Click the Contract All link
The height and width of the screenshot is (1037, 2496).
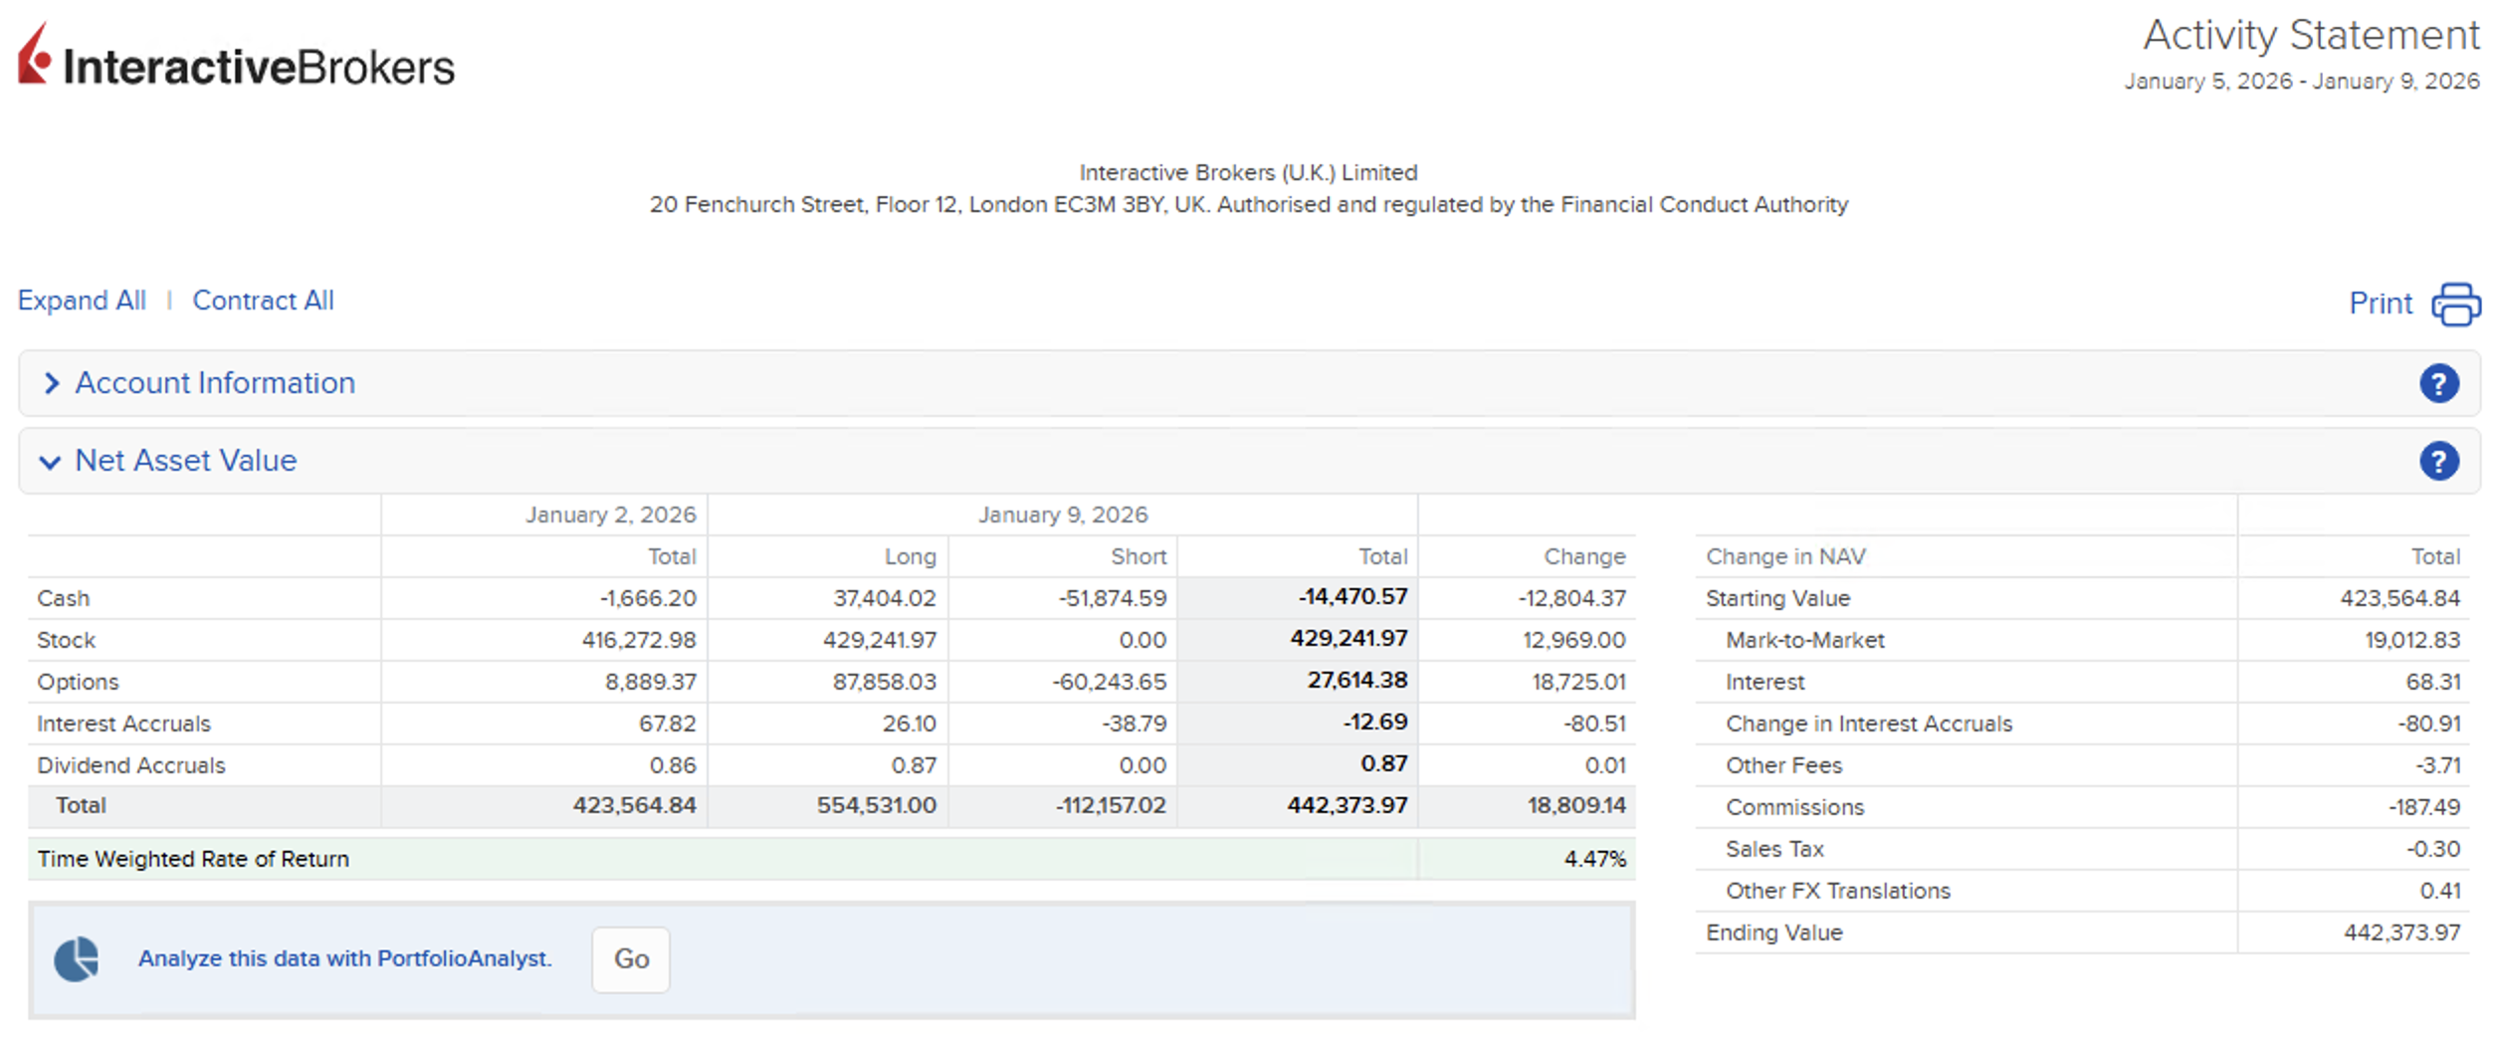pyautogui.click(x=263, y=301)
